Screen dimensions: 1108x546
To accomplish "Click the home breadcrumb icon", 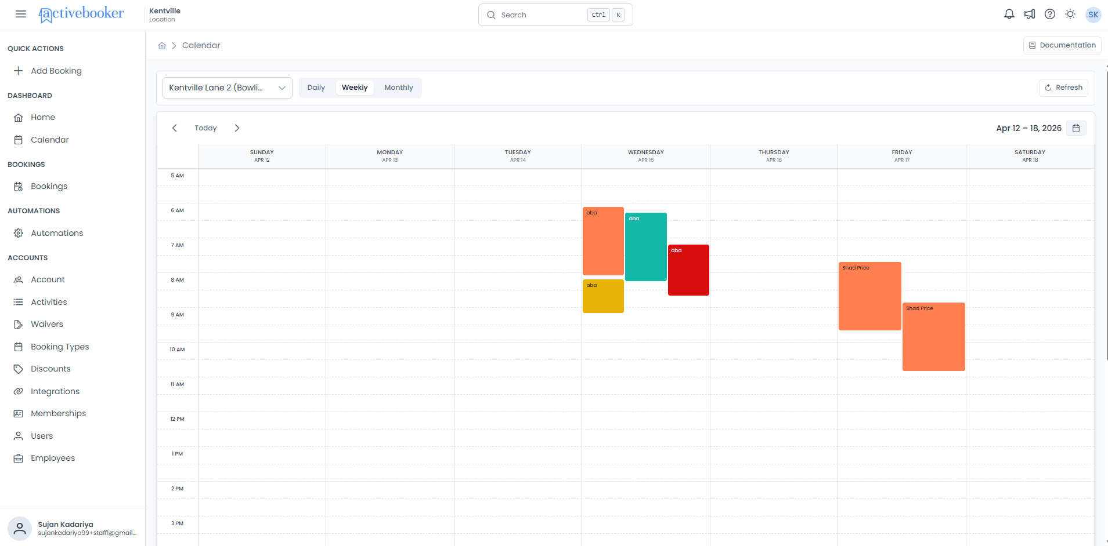I will tap(162, 46).
